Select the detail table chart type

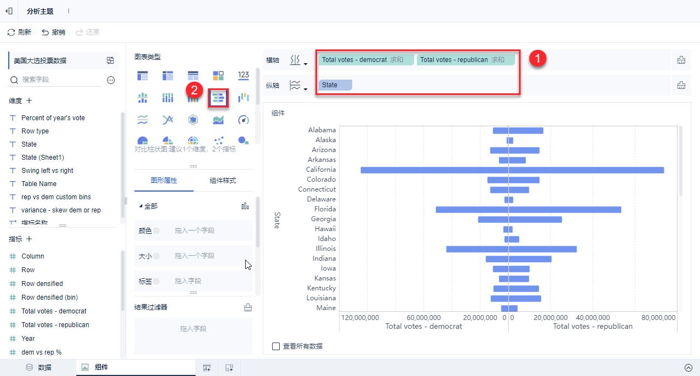[x=193, y=75]
